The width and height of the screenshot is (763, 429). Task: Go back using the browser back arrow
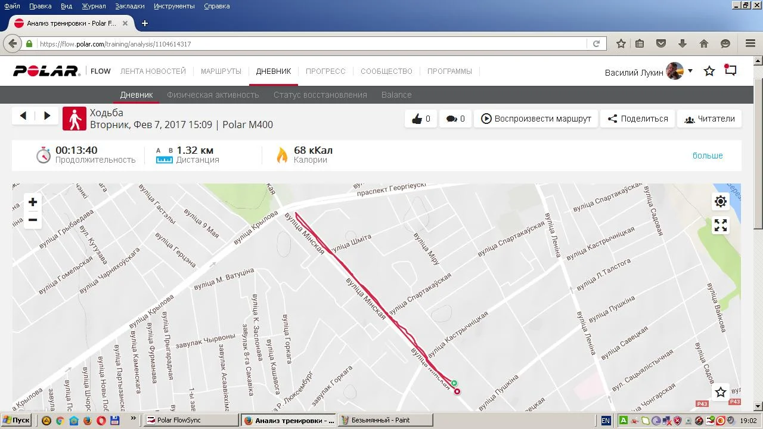tap(12, 43)
